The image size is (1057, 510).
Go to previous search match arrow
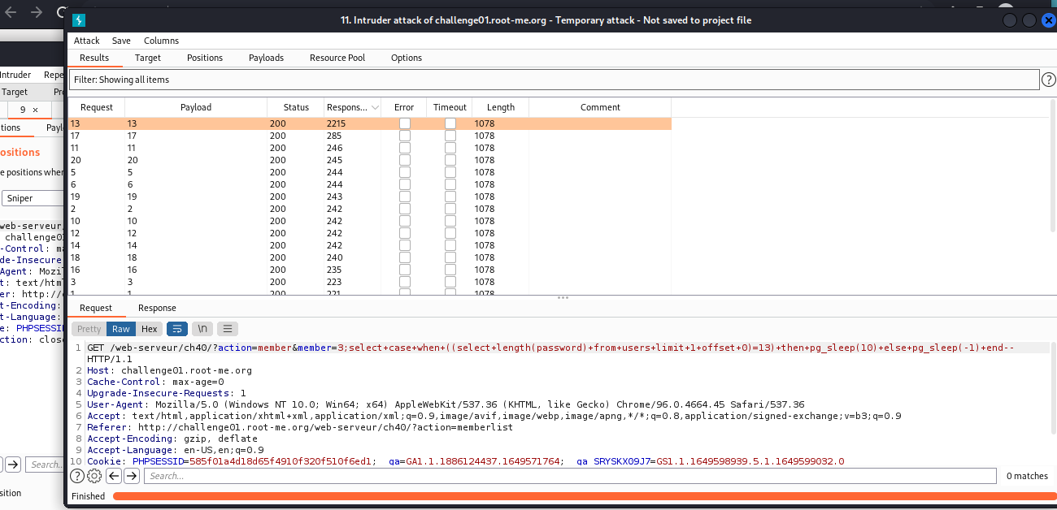(115, 476)
